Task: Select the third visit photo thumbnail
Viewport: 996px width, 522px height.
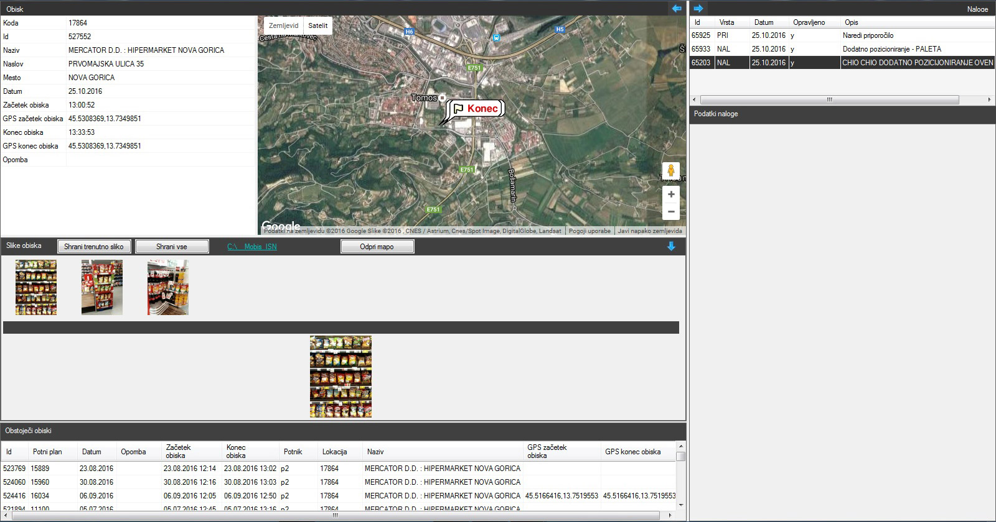Action: pyautogui.click(x=167, y=287)
